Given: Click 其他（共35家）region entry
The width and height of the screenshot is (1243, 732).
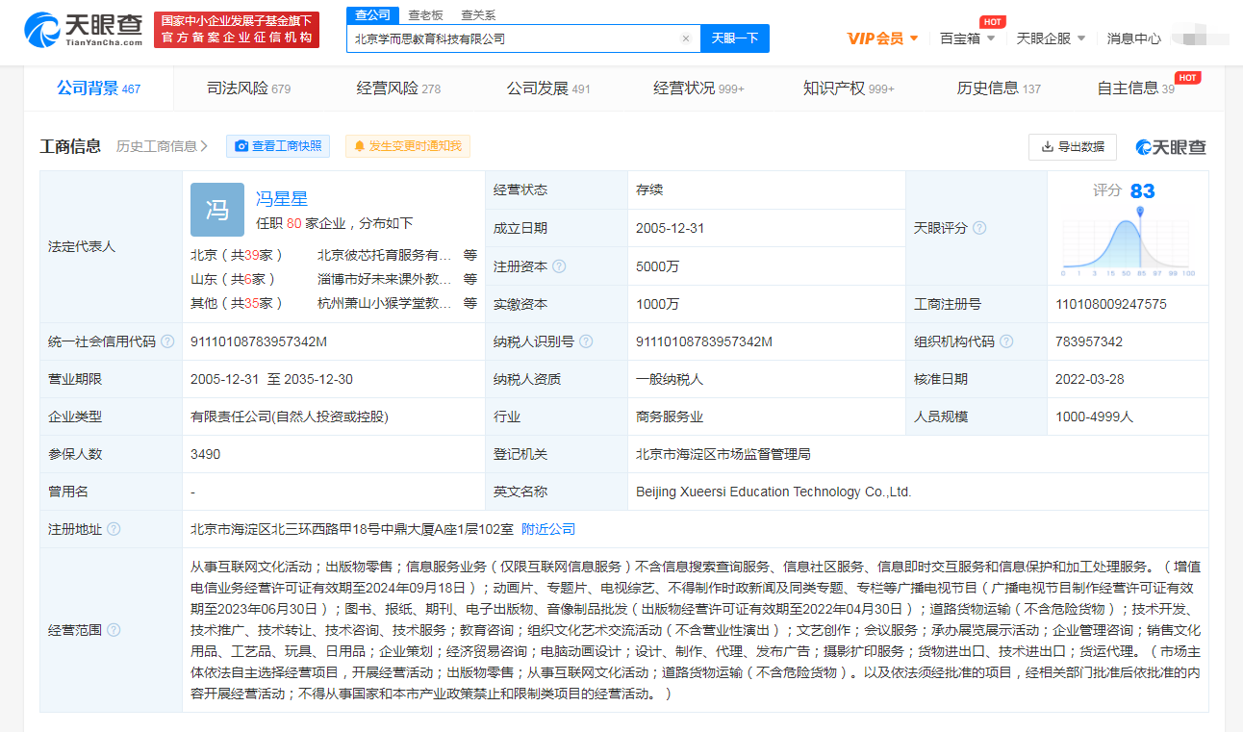Looking at the screenshot, I should (x=238, y=303).
